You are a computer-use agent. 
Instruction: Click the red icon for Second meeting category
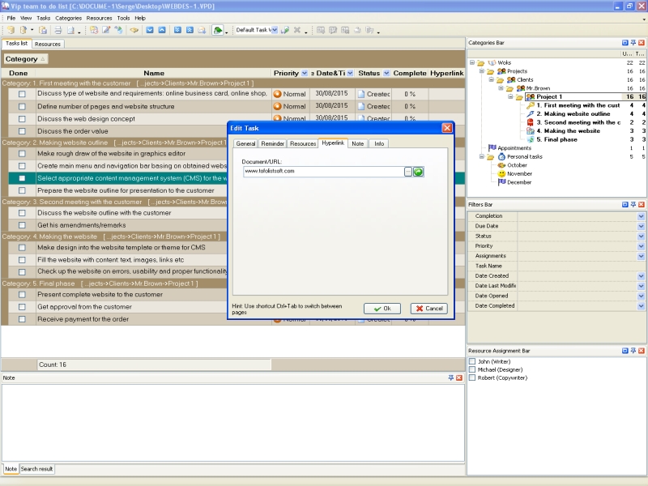click(x=530, y=122)
